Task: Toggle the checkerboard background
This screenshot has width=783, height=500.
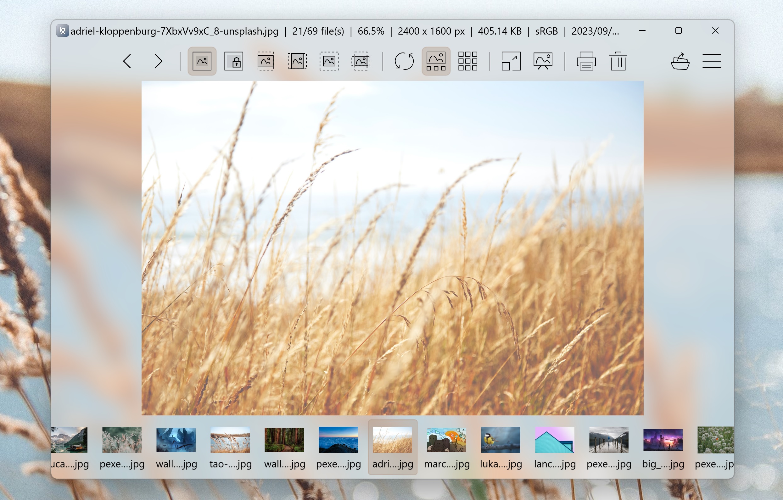Action: 467,61
